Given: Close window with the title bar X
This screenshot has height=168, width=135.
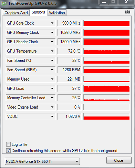Looking at the screenshot, I should tap(126, 2).
